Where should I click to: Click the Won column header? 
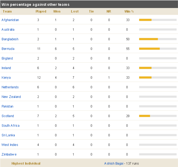coord(57,11)
